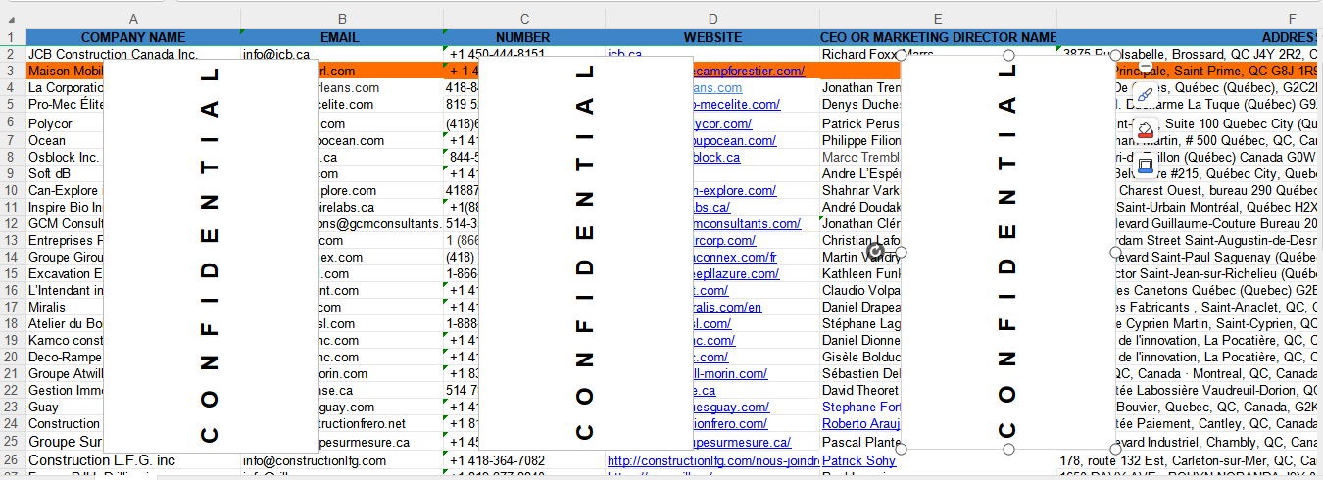This screenshot has width=1323, height=480.
Task: Click the Osblock Inc. company cell
Action: [x=65, y=157]
